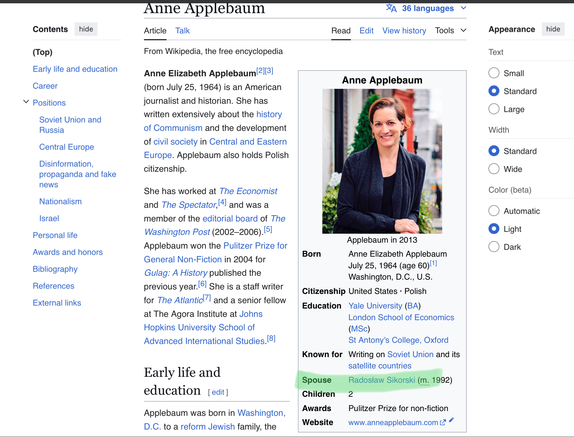This screenshot has height=437, width=574.
Task: Click the external link icon beside website
Action: 443,422
